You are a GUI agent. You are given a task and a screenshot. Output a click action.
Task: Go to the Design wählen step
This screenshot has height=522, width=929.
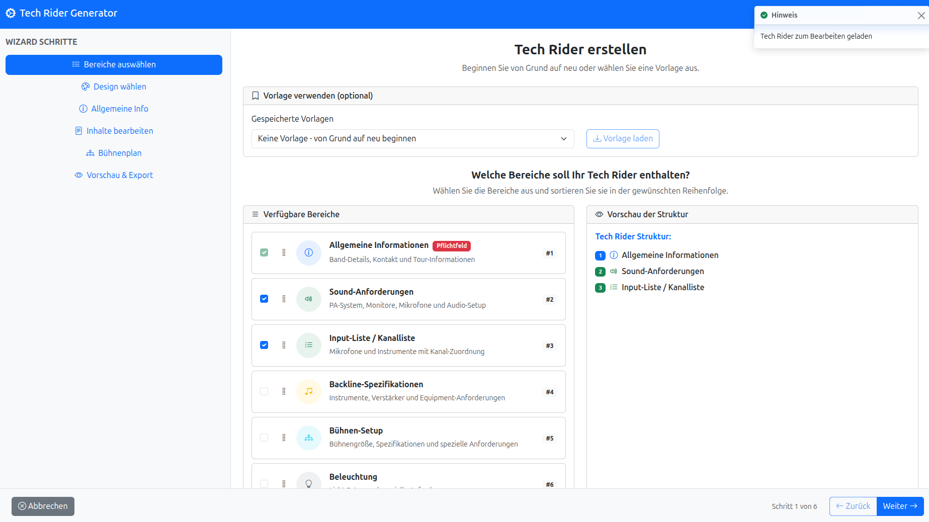point(114,86)
